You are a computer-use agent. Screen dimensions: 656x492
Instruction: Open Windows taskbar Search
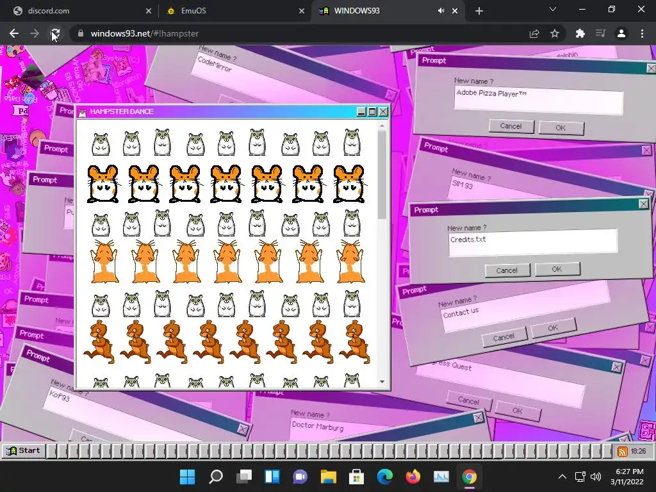(216, 477)
